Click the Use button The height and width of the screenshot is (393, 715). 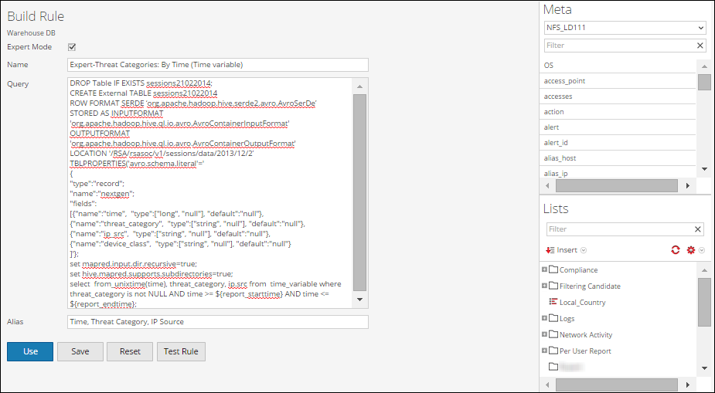coord(30,351)
